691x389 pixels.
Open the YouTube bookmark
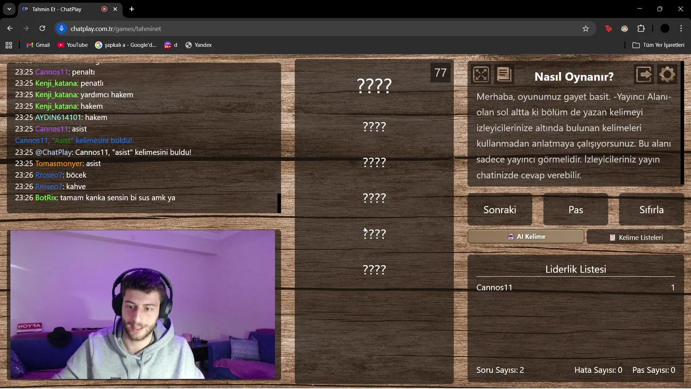(x=72, y=45)
